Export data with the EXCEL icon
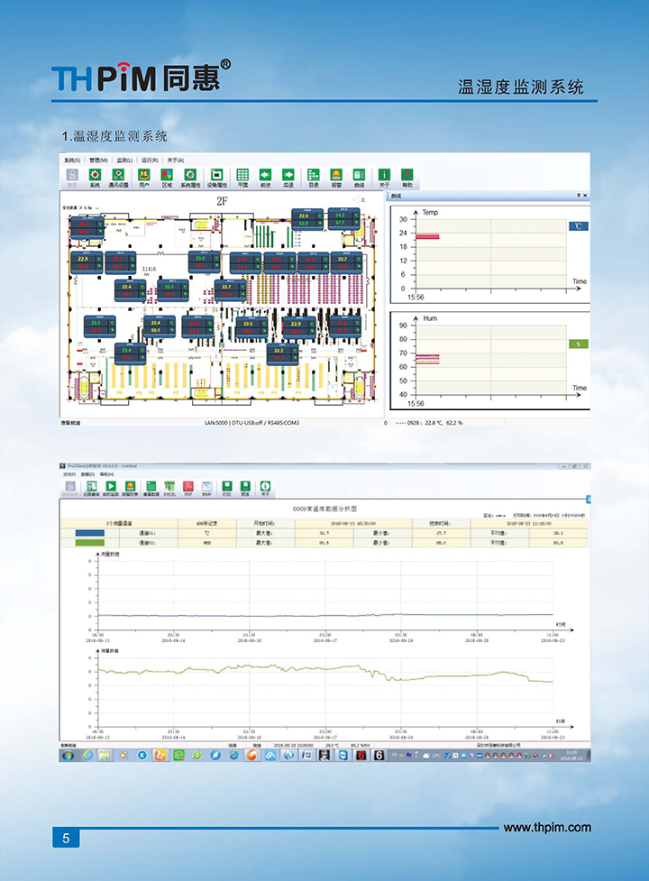This screenshot has height=881, width=649. pyautogui.click(x=169, y=488)
